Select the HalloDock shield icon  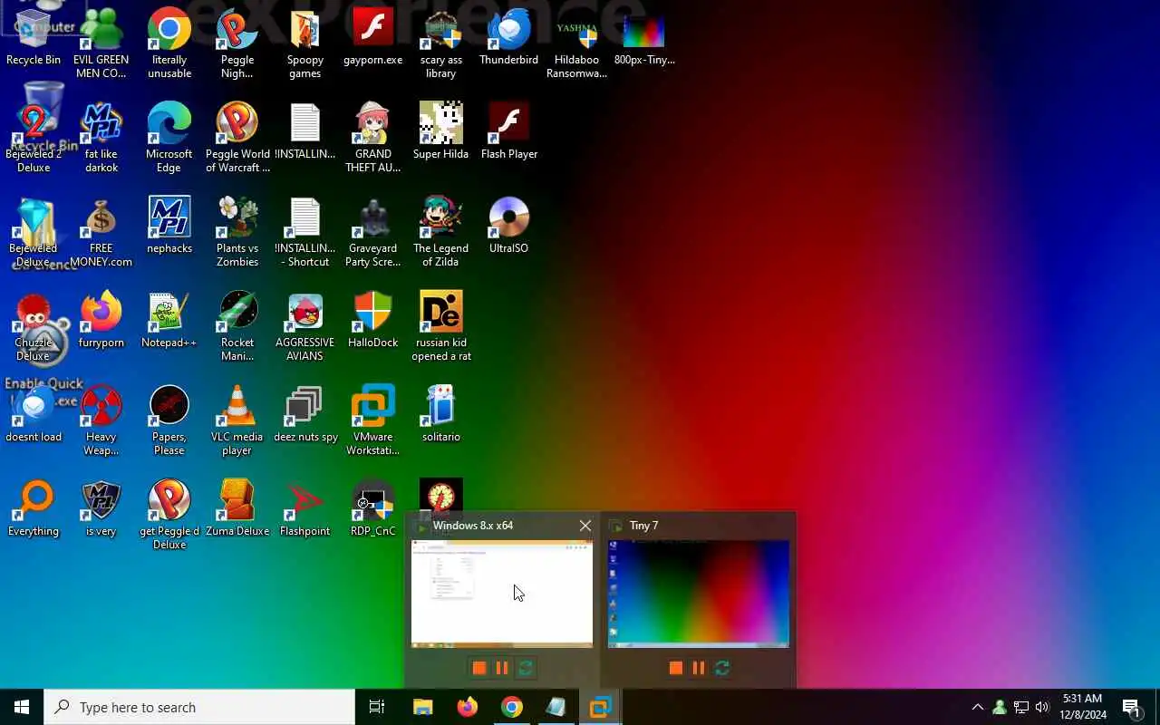(x=372, y=319)
